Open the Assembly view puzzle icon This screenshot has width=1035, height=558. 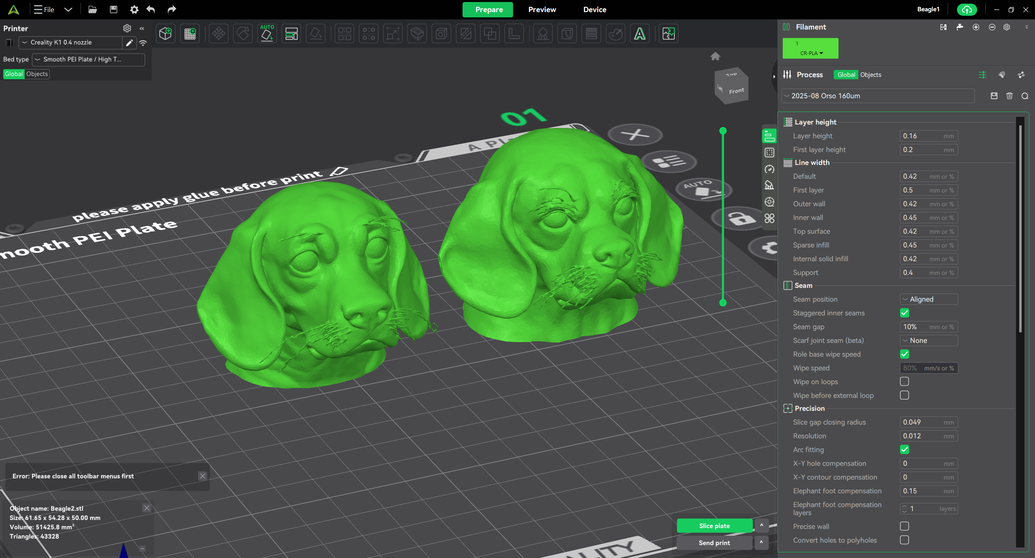(x=669, y=34)
